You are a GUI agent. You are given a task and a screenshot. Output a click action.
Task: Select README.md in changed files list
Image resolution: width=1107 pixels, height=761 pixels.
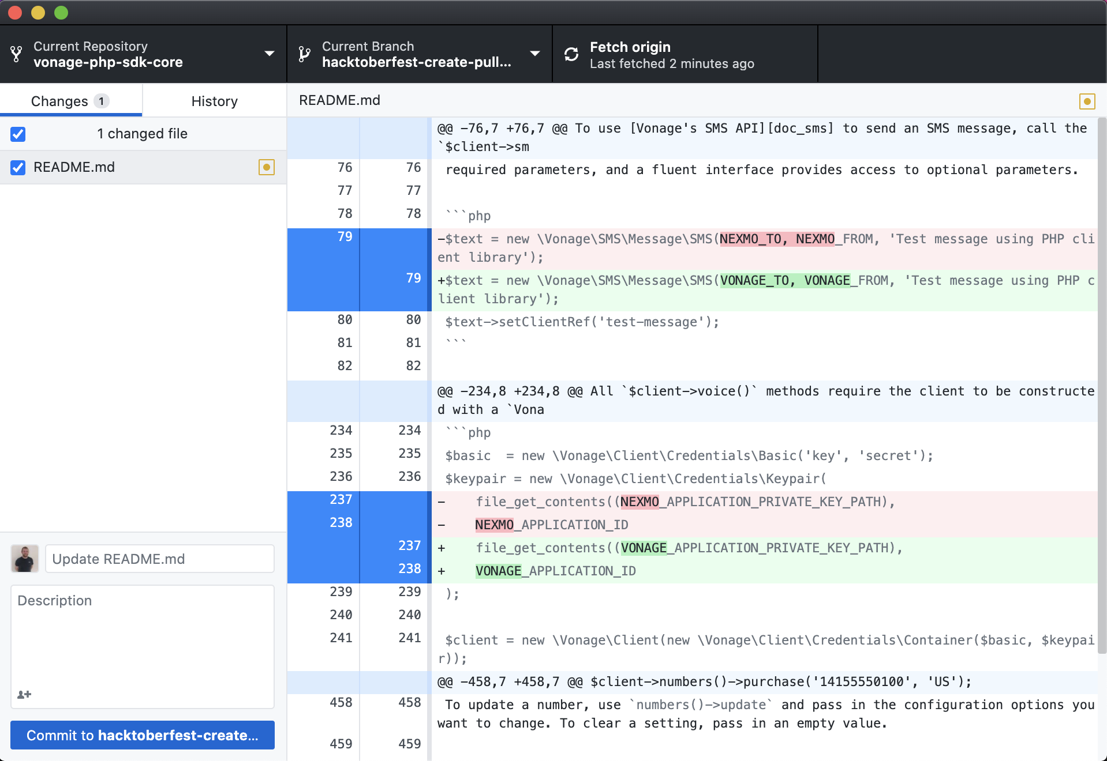point(143,168)
